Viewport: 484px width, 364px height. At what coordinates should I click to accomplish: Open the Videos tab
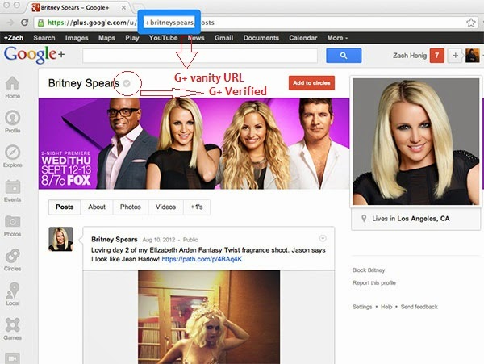click(165, 207)
